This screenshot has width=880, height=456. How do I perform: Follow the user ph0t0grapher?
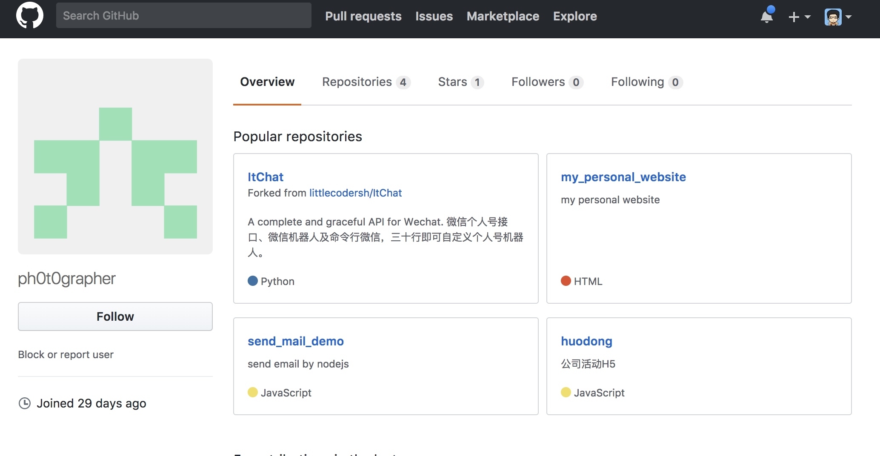[115, 316]
